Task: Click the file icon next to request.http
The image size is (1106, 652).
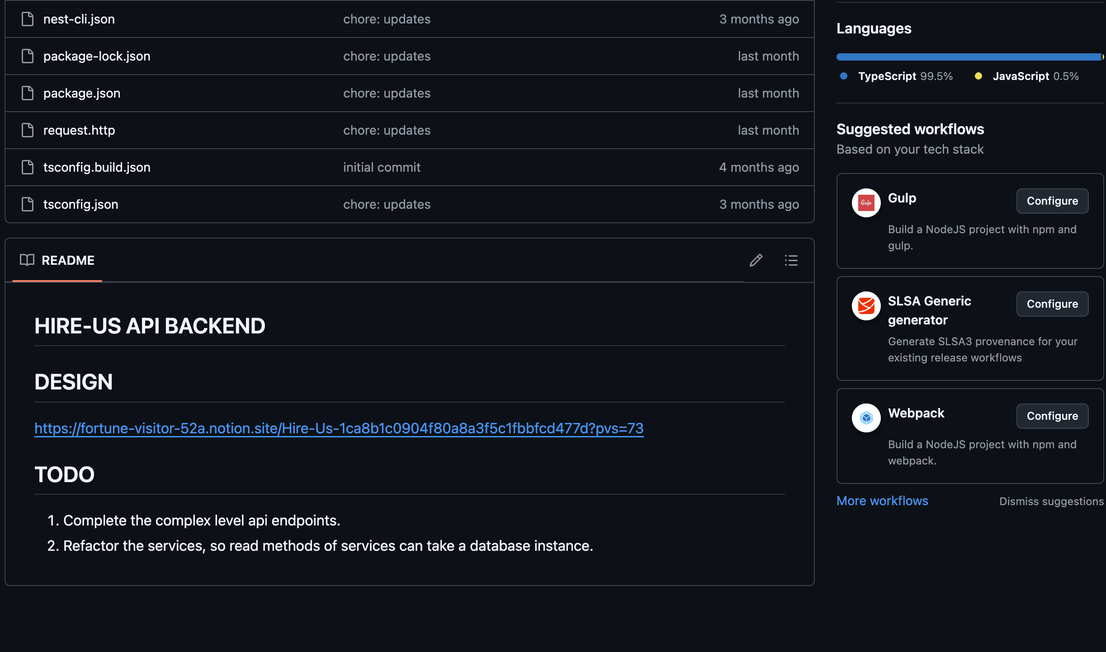Action: [28, 130]
